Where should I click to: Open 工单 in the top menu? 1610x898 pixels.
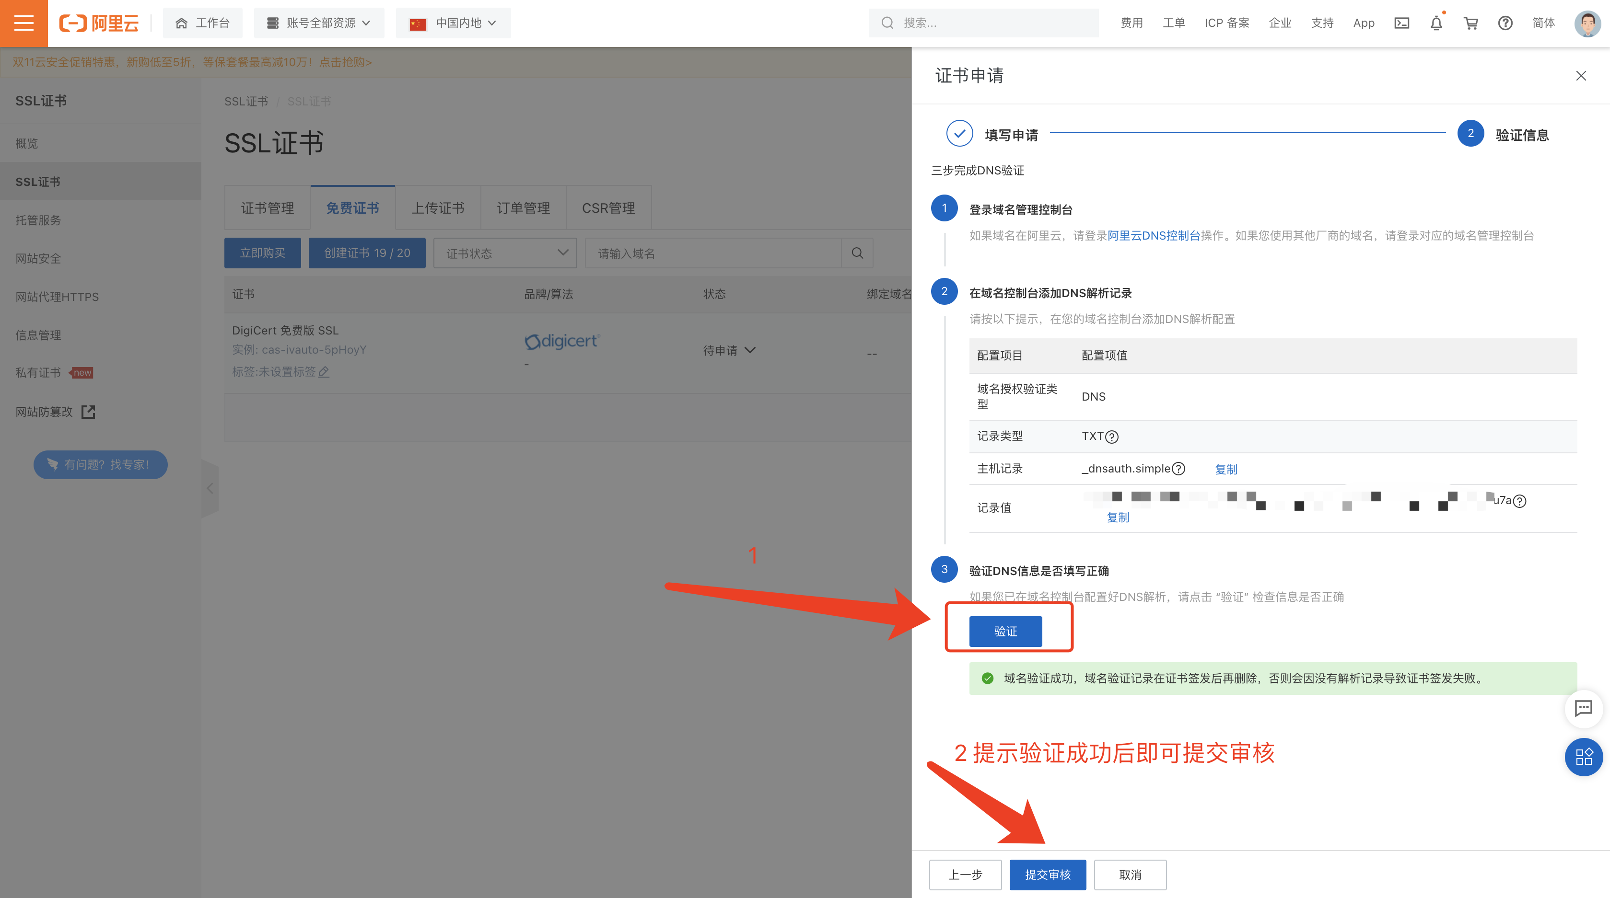[x=1174, y=23]
